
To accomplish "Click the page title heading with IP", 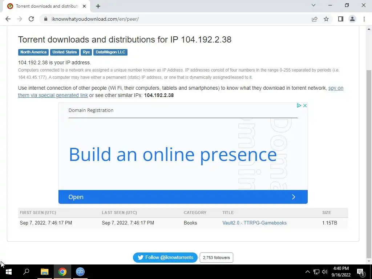I will coord(125,40).
